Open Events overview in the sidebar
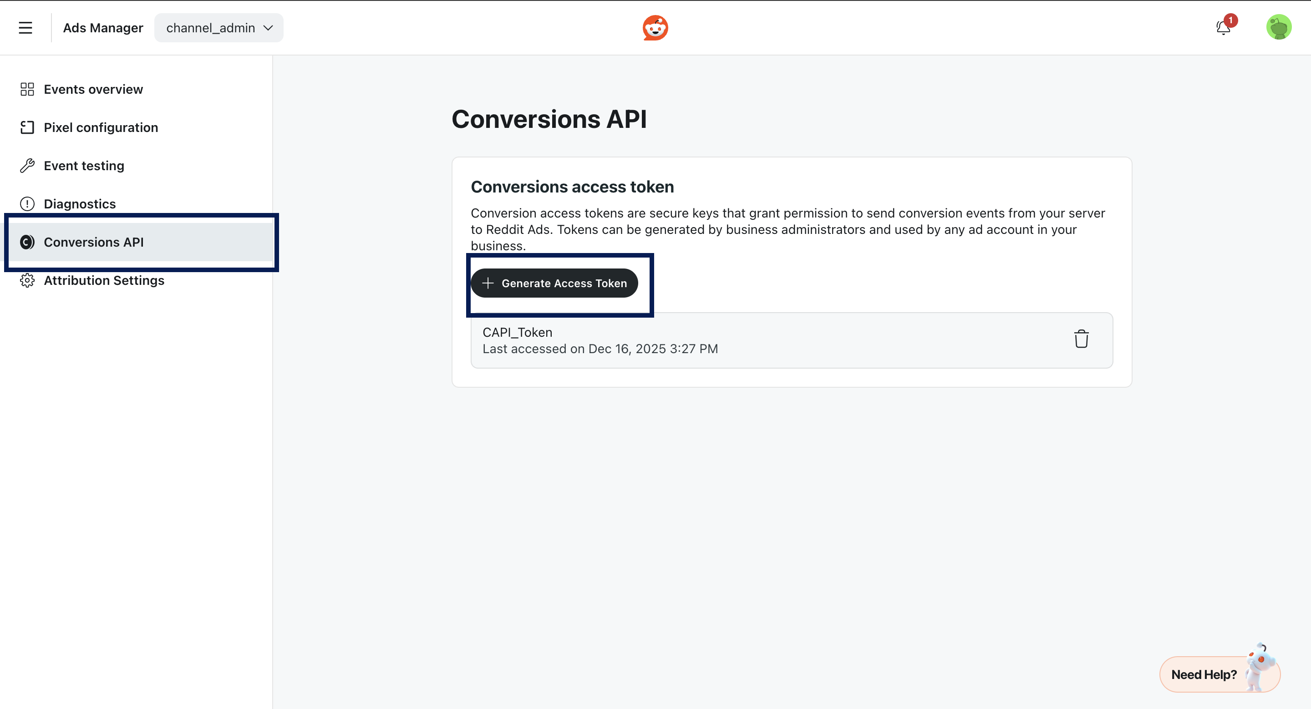Image resolution: width=1311 pixels, height=709 pixels. 93,90
